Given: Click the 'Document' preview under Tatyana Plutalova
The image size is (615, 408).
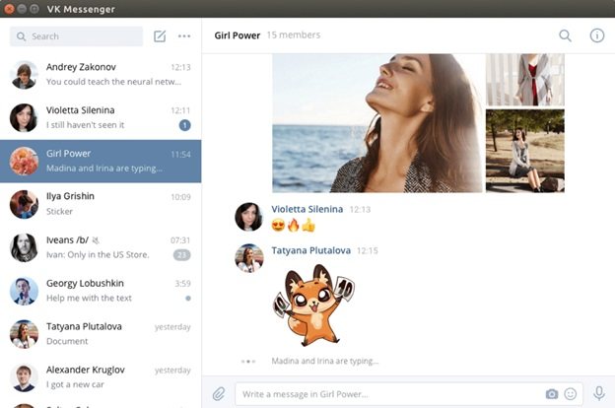Looking at the screenshot, I should [x=67, y=341].
